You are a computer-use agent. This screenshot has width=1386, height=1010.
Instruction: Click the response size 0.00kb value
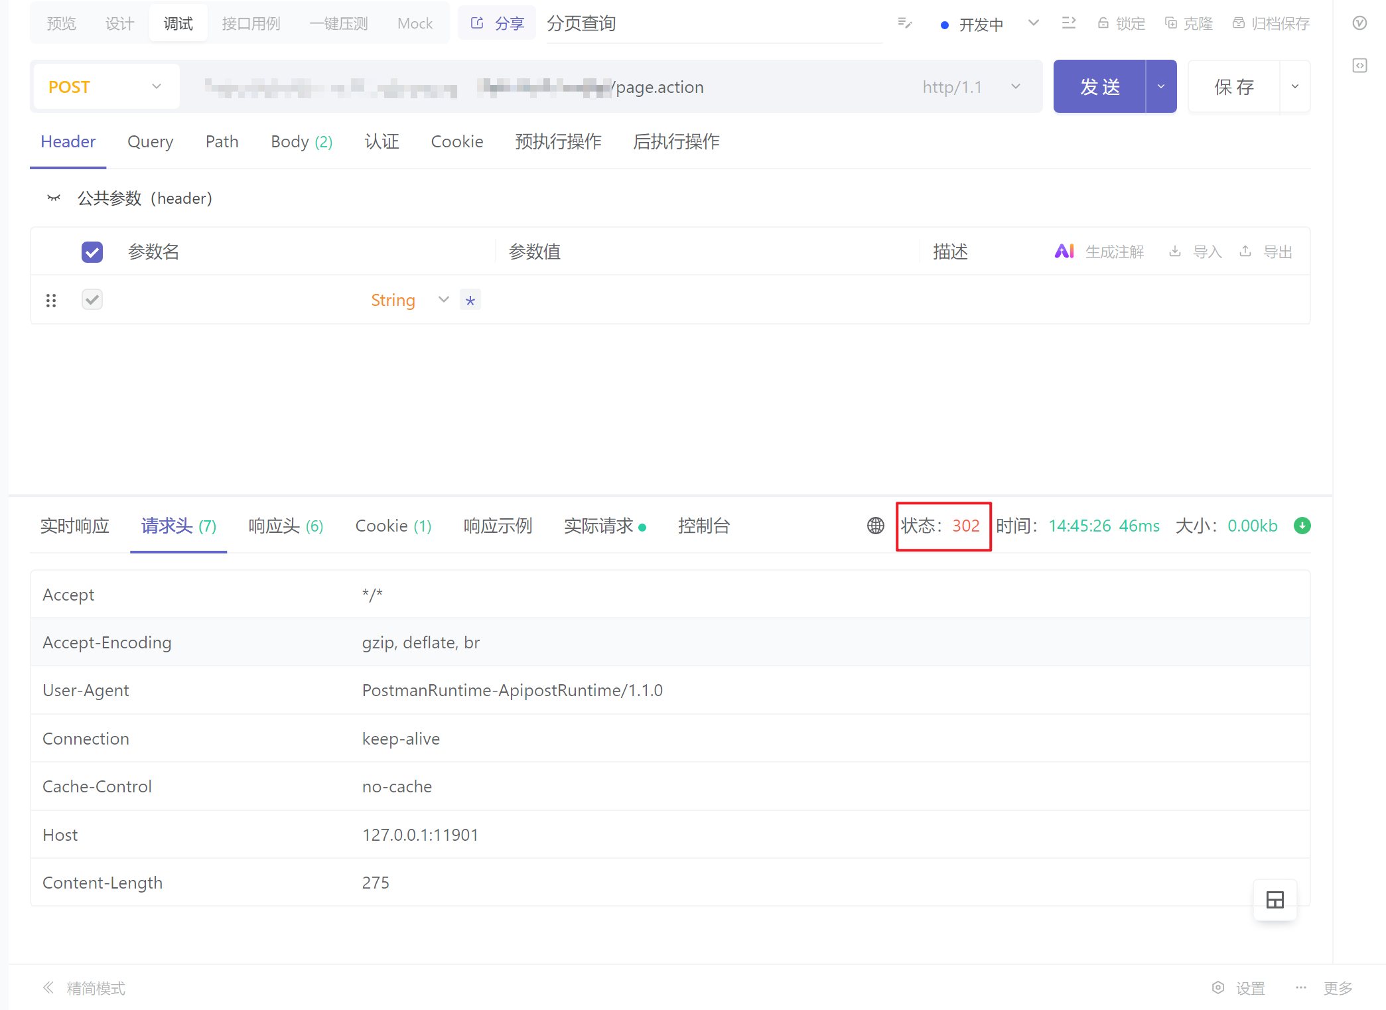[x=1252, y=526]
